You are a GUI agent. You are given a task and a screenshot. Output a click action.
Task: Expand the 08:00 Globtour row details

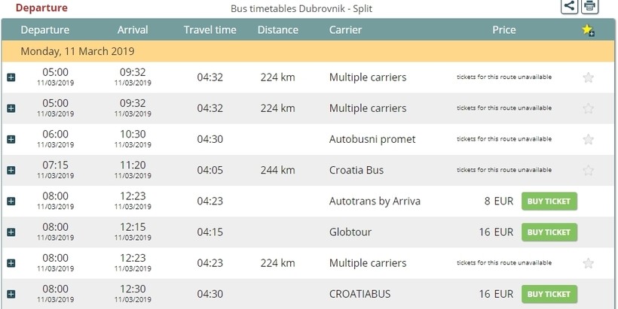click(11, 232)
